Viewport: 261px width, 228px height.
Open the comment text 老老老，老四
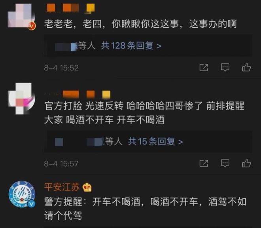click(140, 24)
